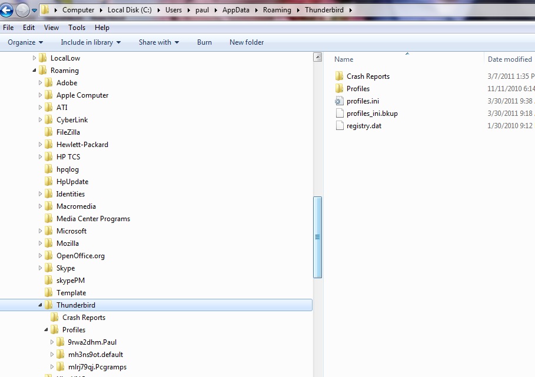
Task: Collapse the Thunderbird folder tree node
Action: coord(40,305)
